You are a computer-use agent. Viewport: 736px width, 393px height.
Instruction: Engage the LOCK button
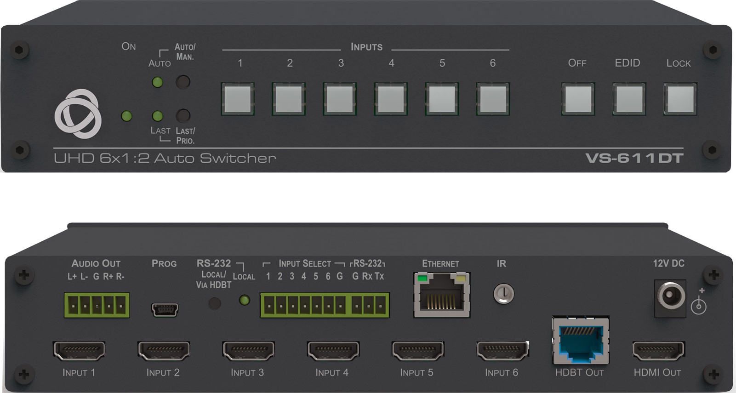coord(680,99)
